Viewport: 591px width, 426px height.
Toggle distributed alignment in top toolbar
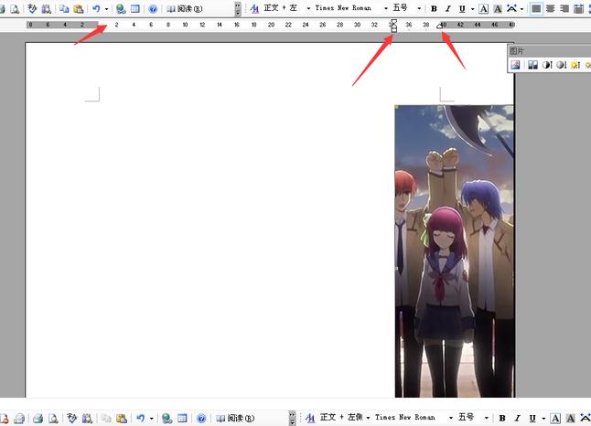tap(578, 8)
